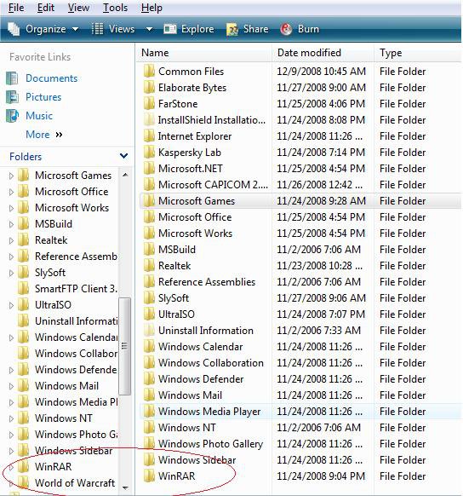Click UltraISO name in file list
The width and height of the screenshot is (463, 496).
pyautogui.click(x=176, y=314)
